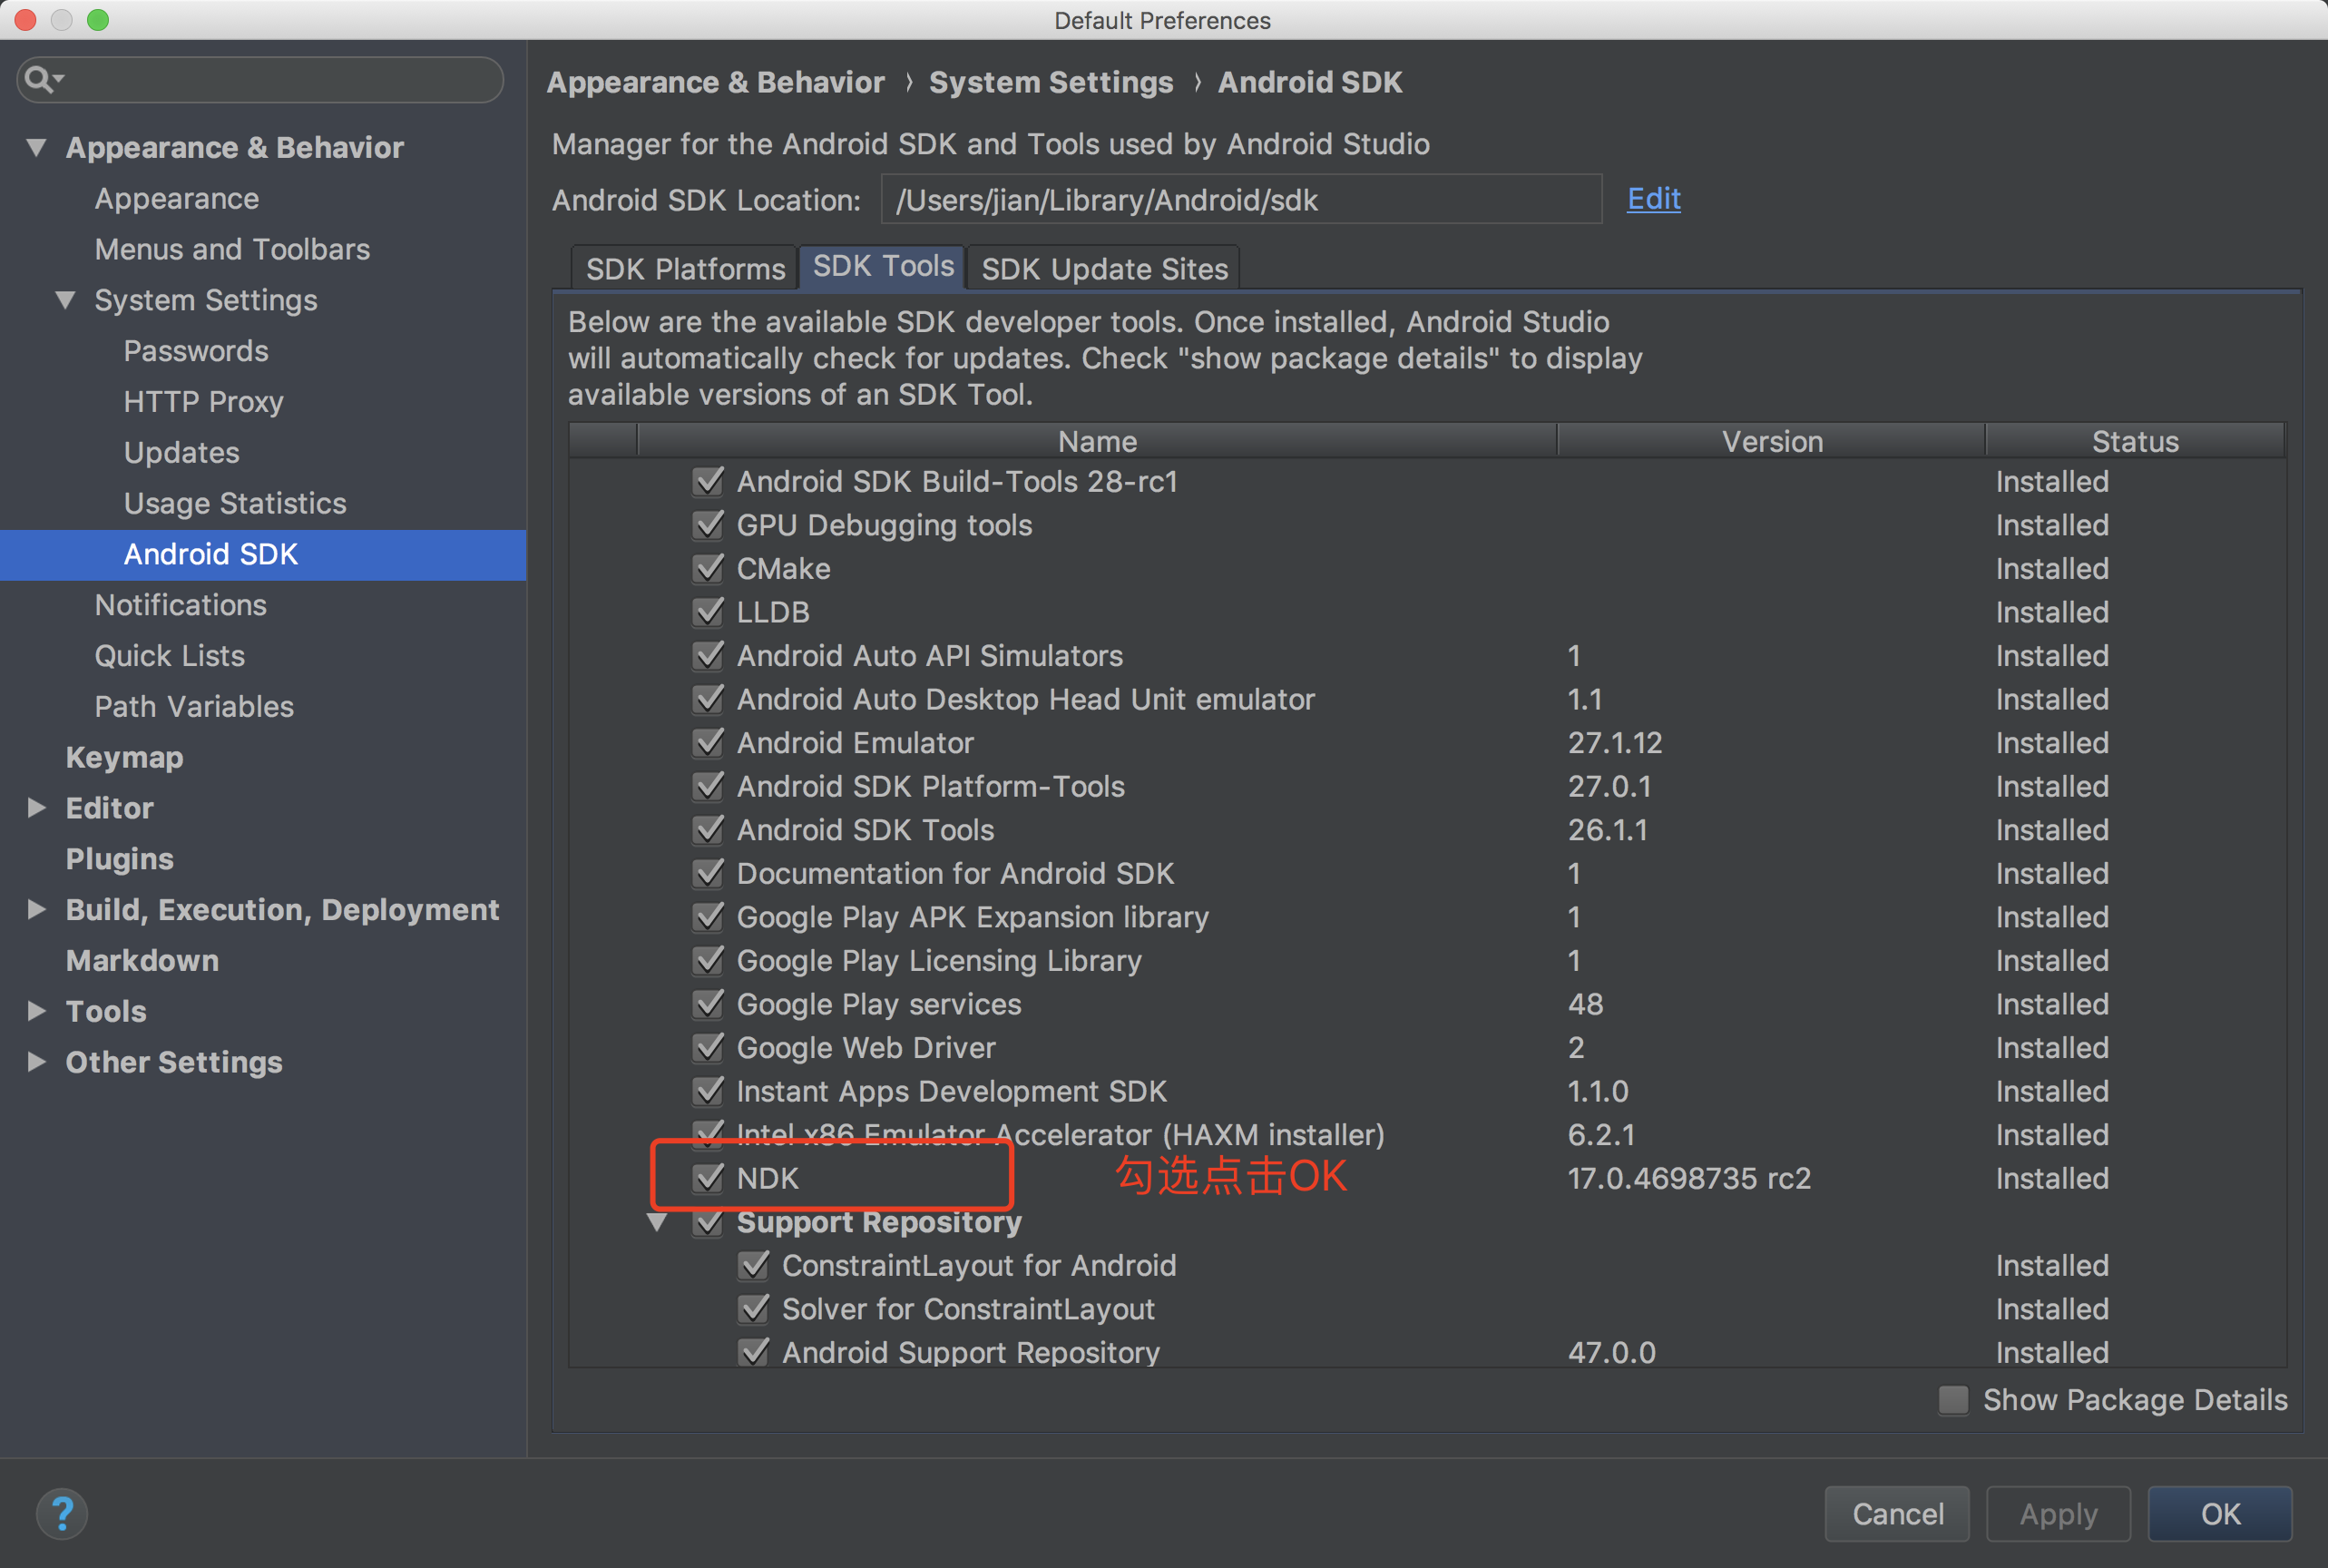This screenshot has height=1568, width=2328.
Task: Toggle GPU Debugging tools checkbox
Action: click(708, 524)
